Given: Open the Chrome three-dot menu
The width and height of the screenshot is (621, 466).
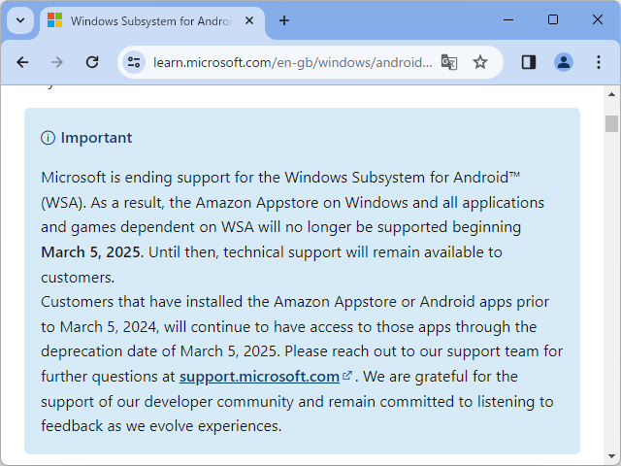Looking at the screenshot, I should 598,62.
